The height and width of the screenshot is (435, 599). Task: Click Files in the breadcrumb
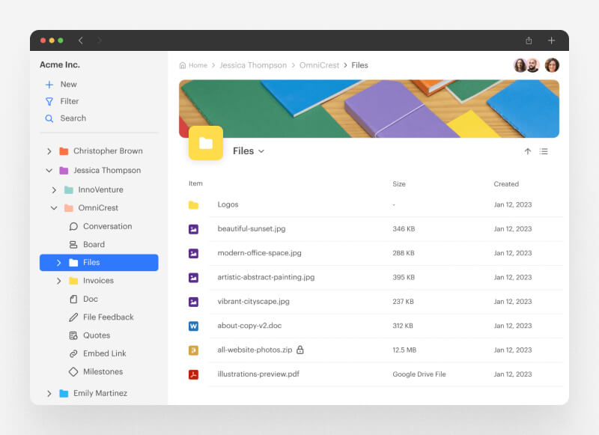[359, 65]
